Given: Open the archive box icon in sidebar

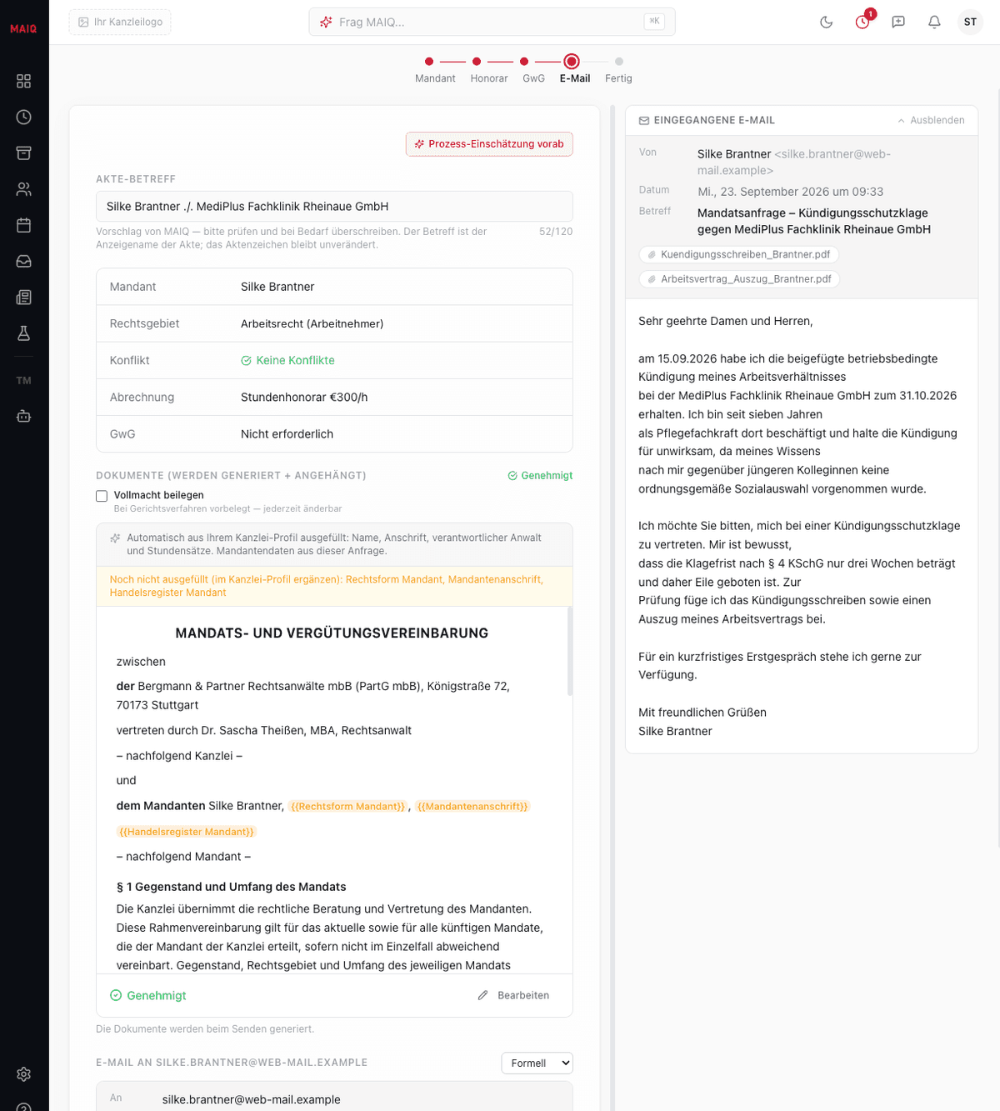Looking at the screenshot, I should [x=23, y=153].
